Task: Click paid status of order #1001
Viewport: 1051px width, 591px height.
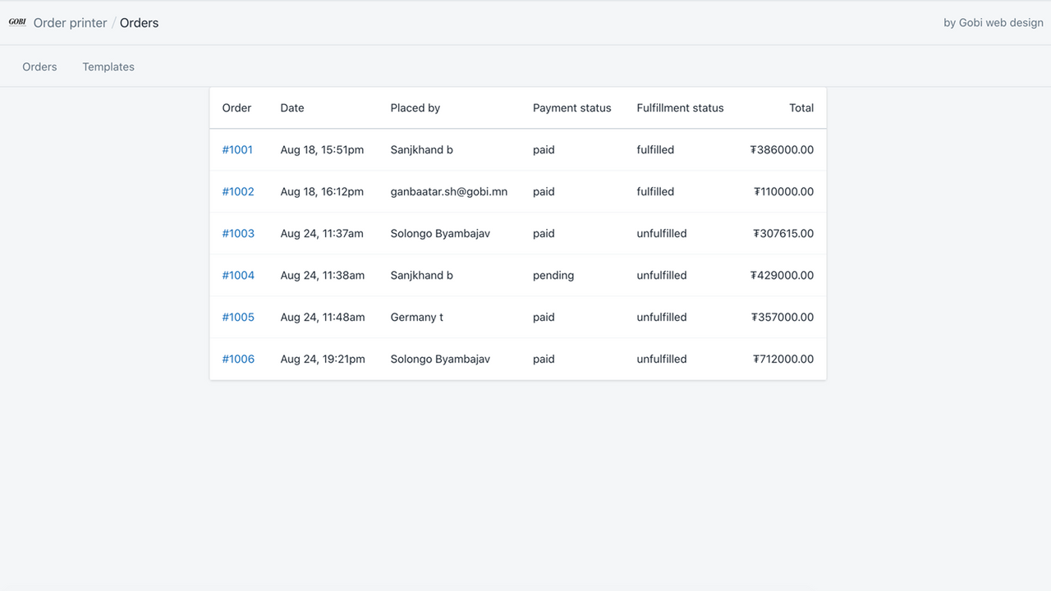Action: coord(544,149)
